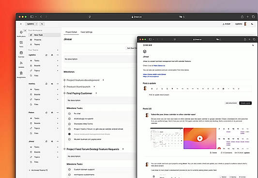The height and width of the screenshot is (178, 258).
Task: Toggle dark mode moon icon in front window
Action: tap(253, 45)
